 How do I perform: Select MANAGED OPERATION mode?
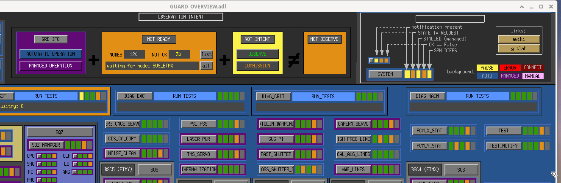pyautogui.click(x=51, y=66)
